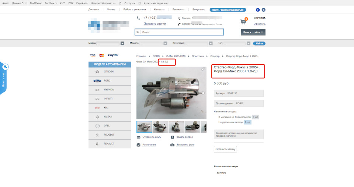Viewport: 354px width, 187px height.
Task: Click the Nissan logo icon
Action: coord(97,117)
